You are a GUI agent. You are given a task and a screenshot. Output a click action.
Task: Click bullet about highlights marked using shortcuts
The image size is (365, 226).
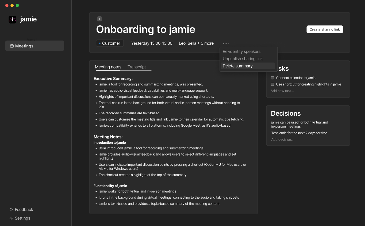tap(156, 97)
